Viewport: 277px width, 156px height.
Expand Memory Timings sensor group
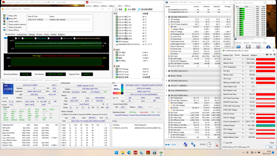click(166, 76)
